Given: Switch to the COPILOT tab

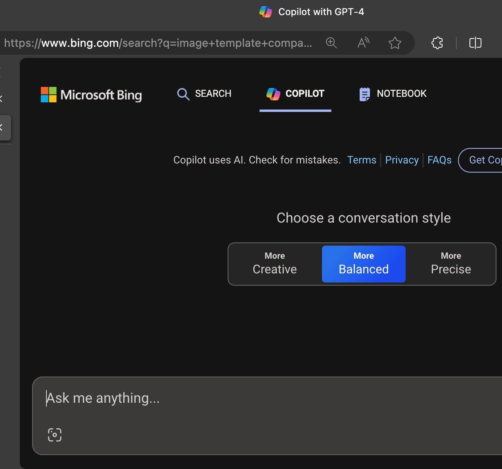Looking at the screenshot, I should (x=295, y=94).
